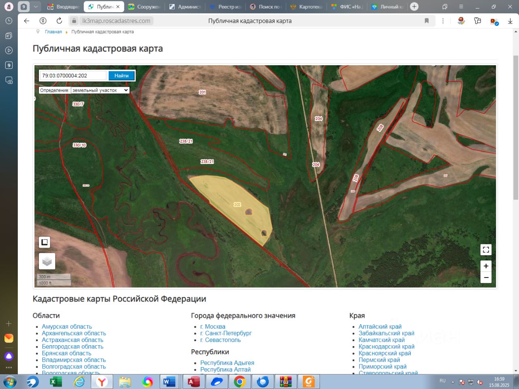Expand the tab groups dropdown arrow
The image size is (519, 389).
36,6
